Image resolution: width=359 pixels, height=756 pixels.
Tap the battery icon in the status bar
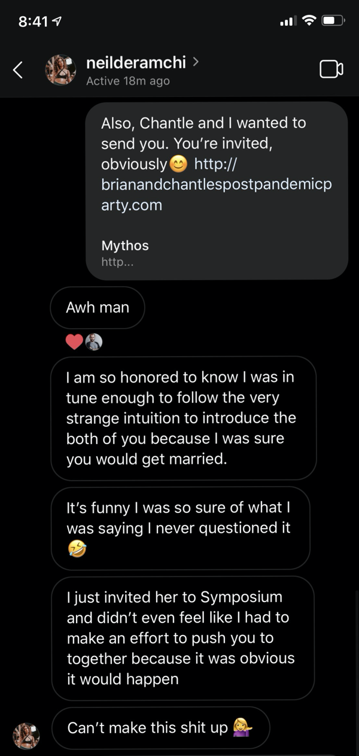point(333,21)
